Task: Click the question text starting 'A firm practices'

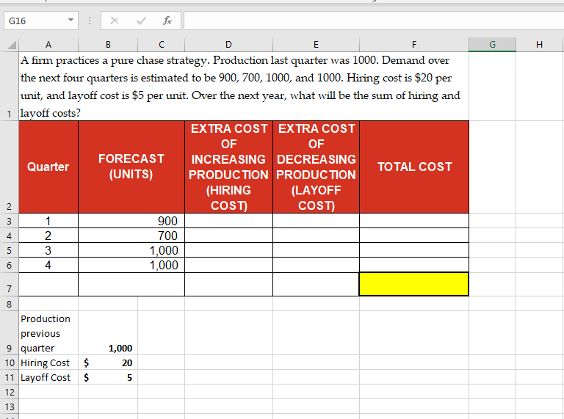Action: 244,87
